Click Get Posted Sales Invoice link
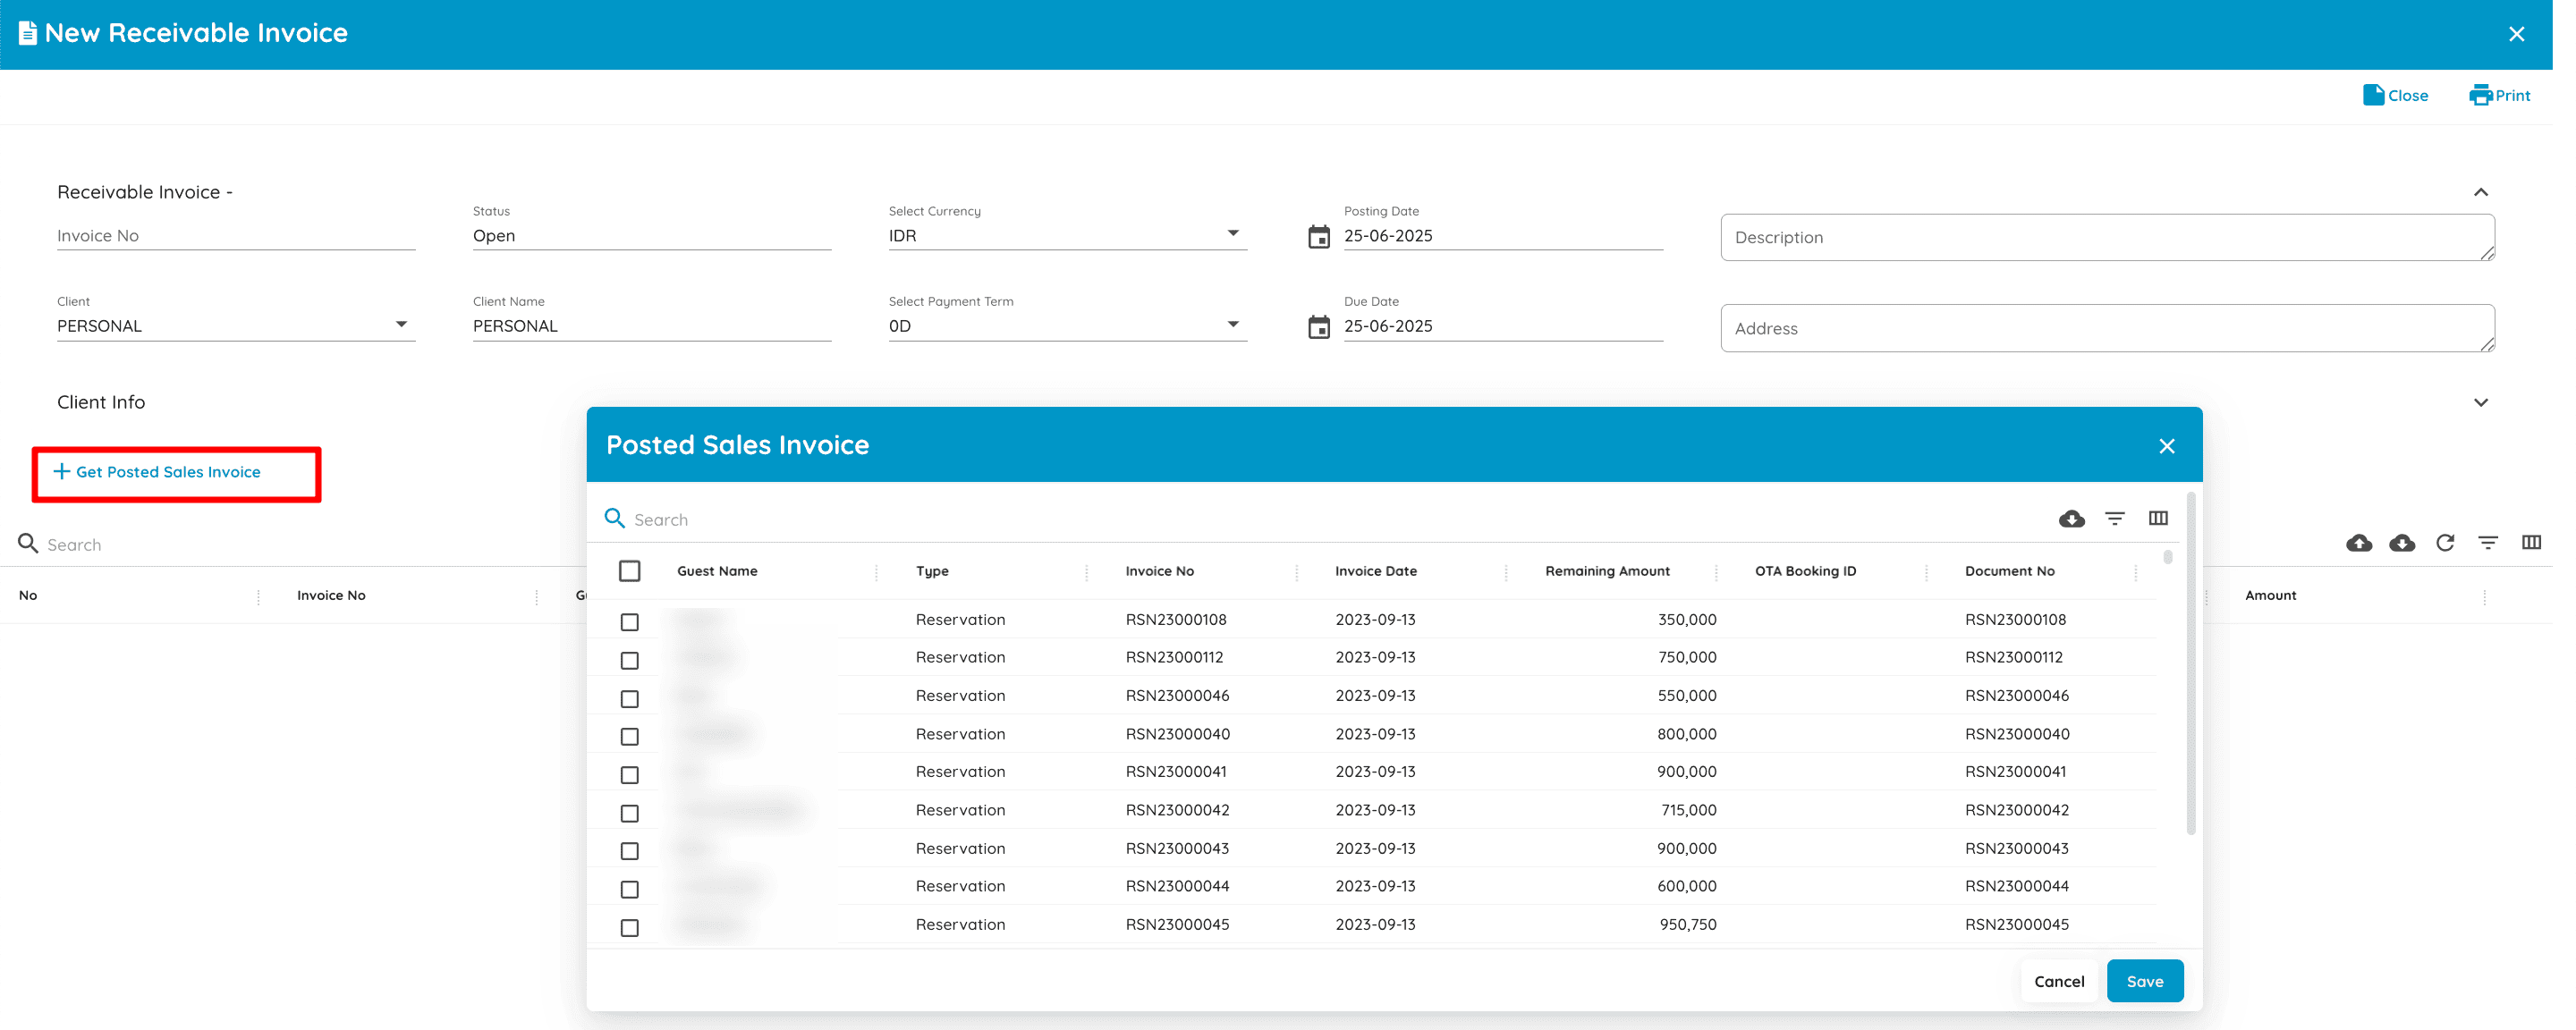Image resolution: width=2576 pixels, height=1030 pixels. click(157, 472)
